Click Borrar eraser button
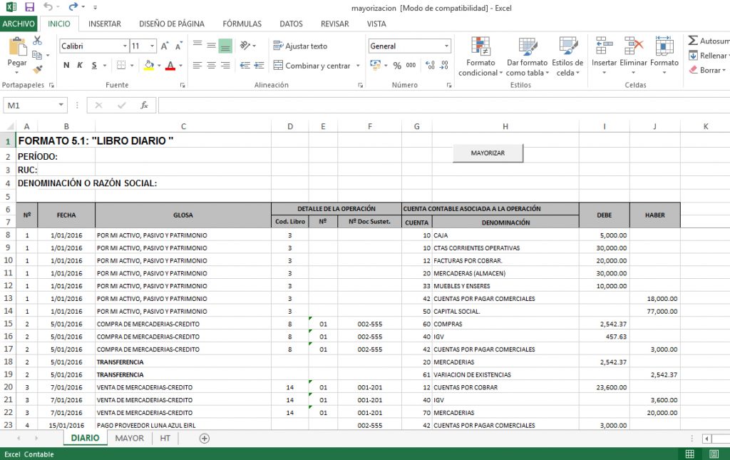730x460 pixels. 708,70
